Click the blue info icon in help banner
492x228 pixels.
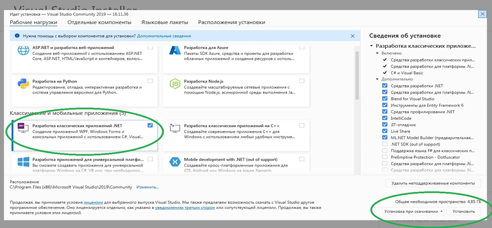[x=16, y=36]
